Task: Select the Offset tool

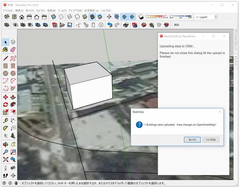Action: 13,112
